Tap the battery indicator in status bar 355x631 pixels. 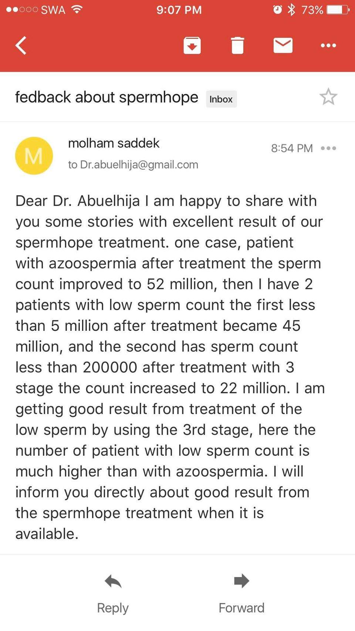337,10
